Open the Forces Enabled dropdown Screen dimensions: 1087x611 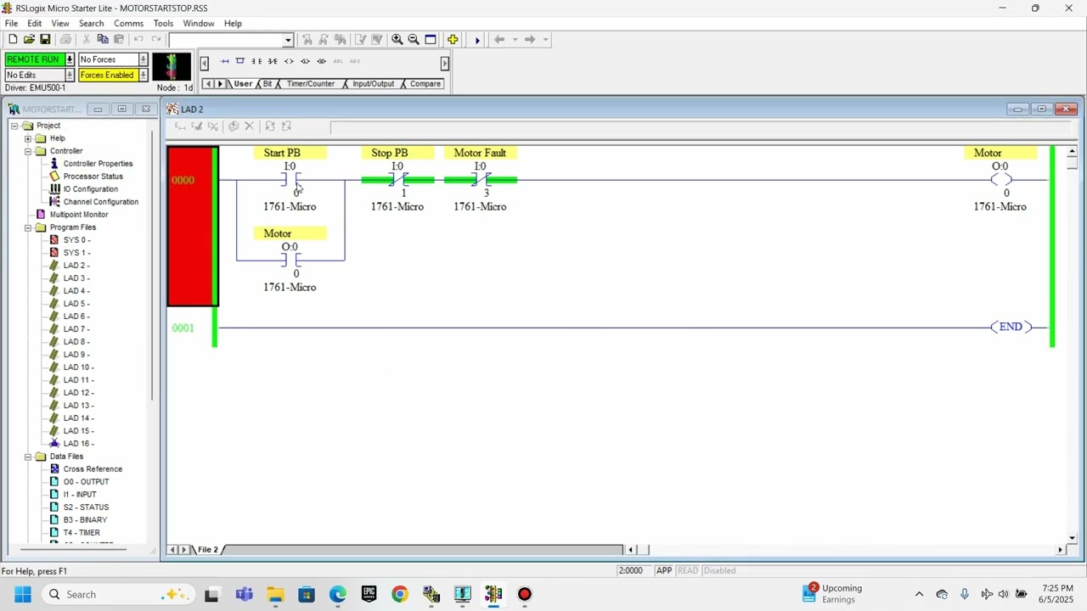pyautogui.click(x=144, y=75)
